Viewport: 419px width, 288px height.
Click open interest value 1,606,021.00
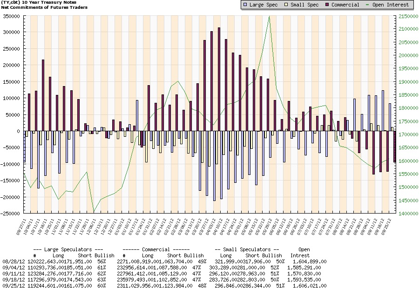310,286
